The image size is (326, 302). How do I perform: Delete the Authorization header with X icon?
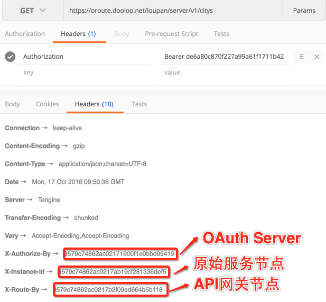point(317,57)
